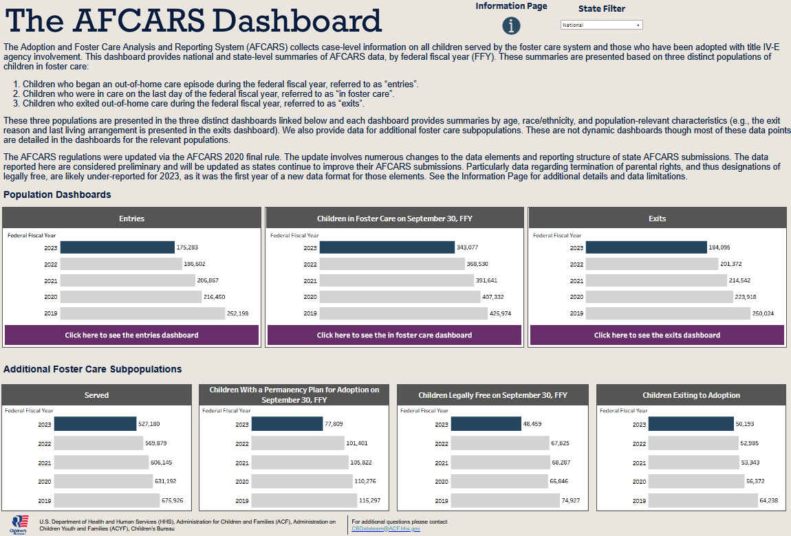Click the Served panel header
Screen dimensions: 791x536
pos(96,395)
